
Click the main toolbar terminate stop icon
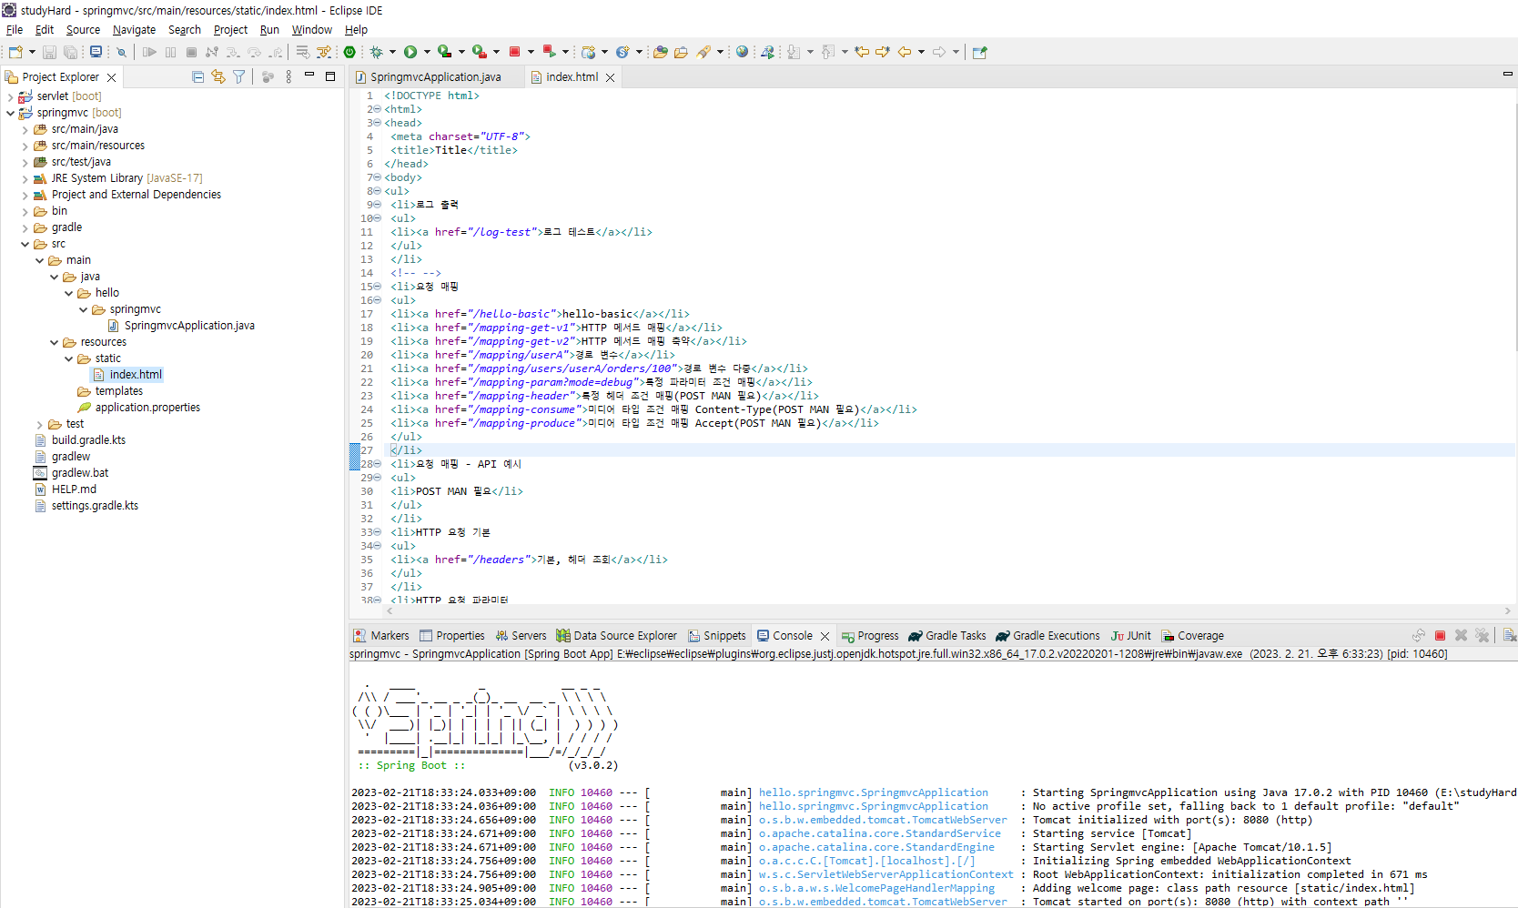point(514,52)
